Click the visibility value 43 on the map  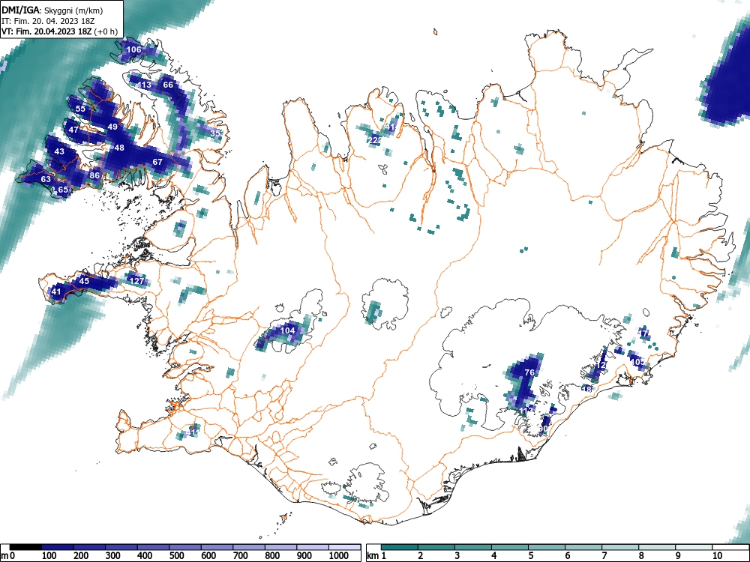tap(59, 151)
